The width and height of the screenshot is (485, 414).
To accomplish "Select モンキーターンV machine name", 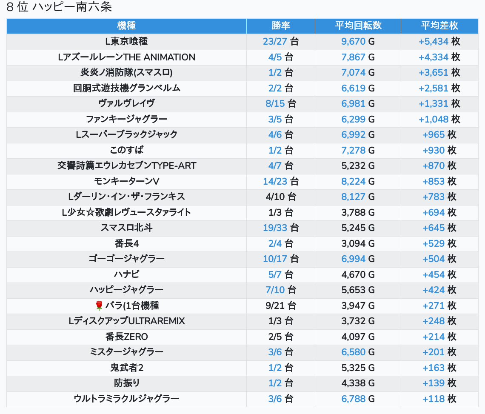I will pos(126,182).
